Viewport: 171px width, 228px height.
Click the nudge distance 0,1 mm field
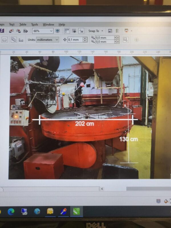[x=75, y=40]
